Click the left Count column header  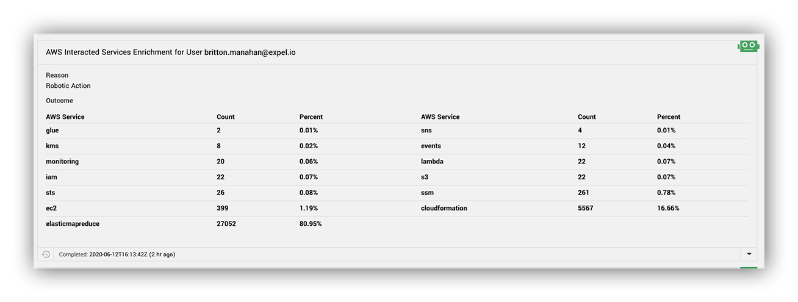226,117
